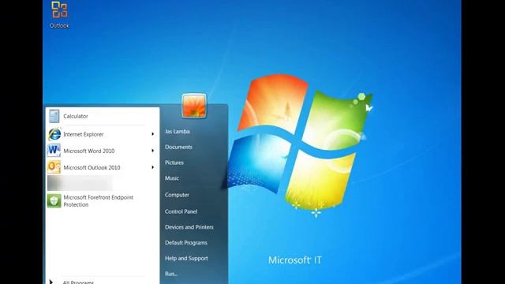Click the Microsoft Outlook 2010 icon

pos(54,167)
